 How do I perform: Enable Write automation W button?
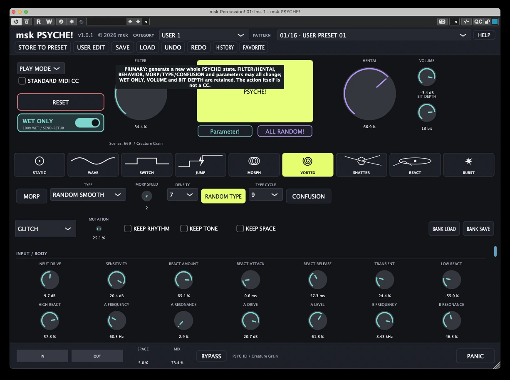[x=49, y=22]
